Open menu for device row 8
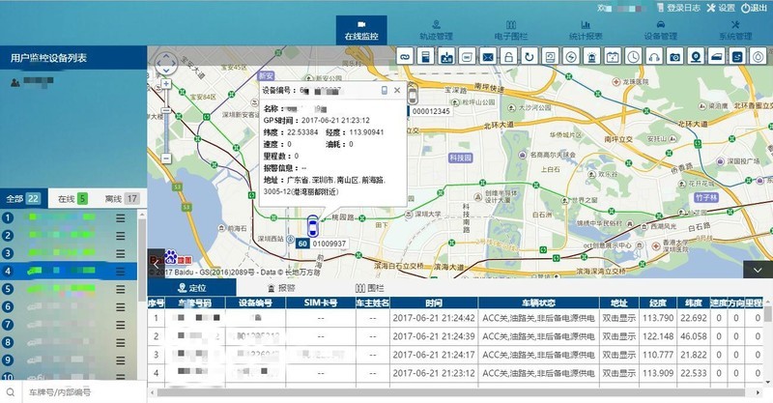This screenshot has width=773, height=403. point(120,342)
